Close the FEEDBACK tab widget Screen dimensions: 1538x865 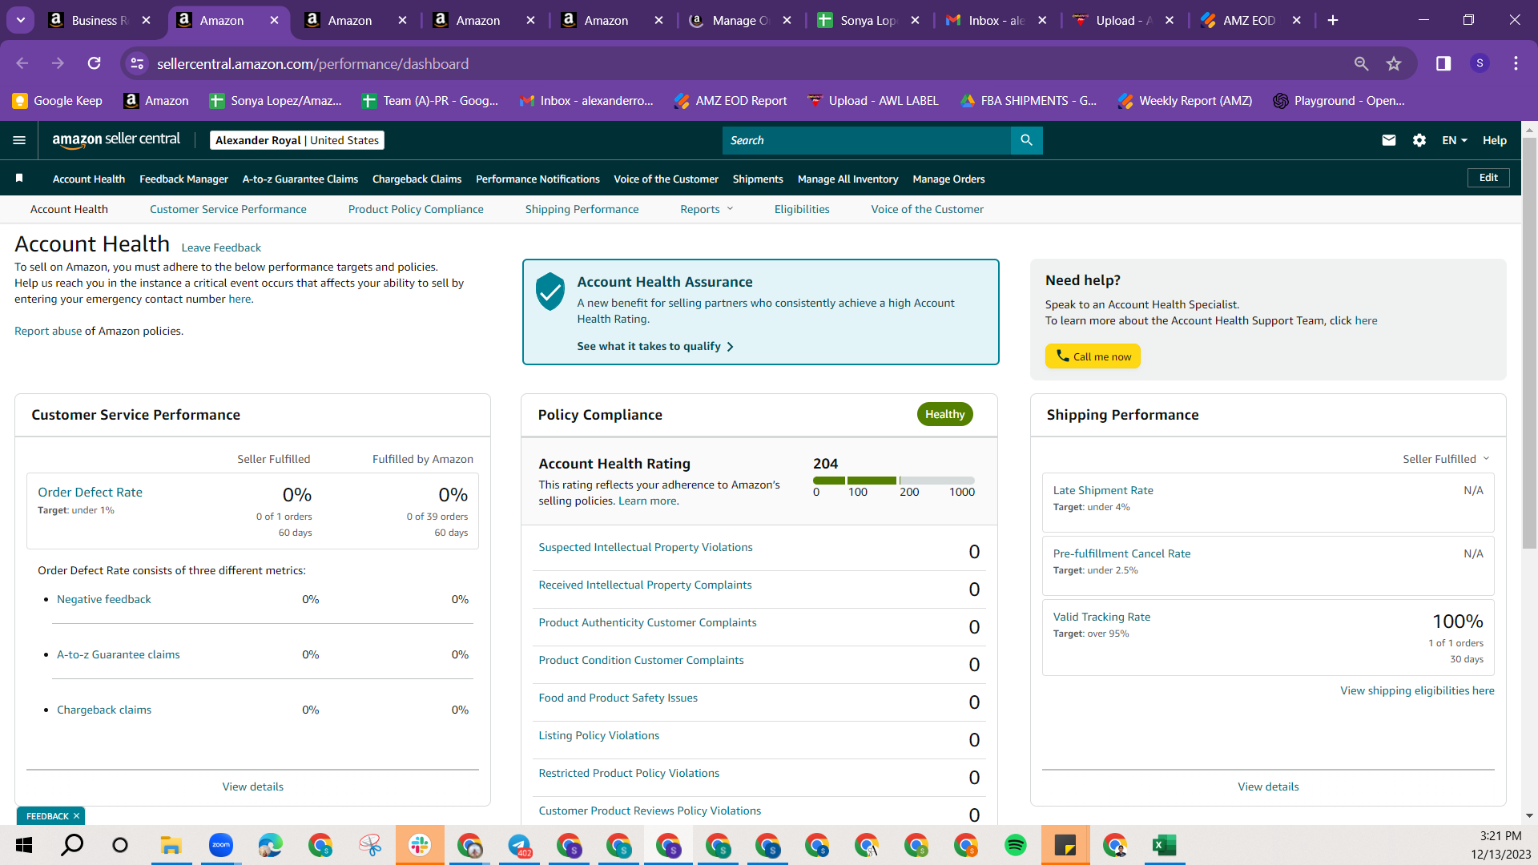[76, 816]
